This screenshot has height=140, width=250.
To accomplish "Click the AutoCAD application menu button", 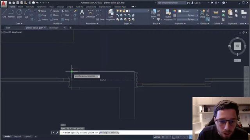I will (x=4, y=4).
